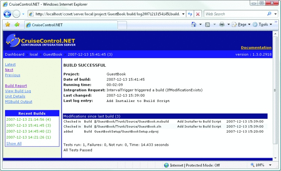Open the recent pages dropdown arrow
The image size is (281, 171).
23,14
